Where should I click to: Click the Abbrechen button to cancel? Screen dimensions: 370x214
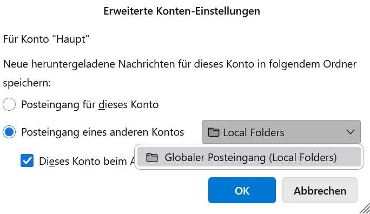pyautogui.click(x=320, y=190)
